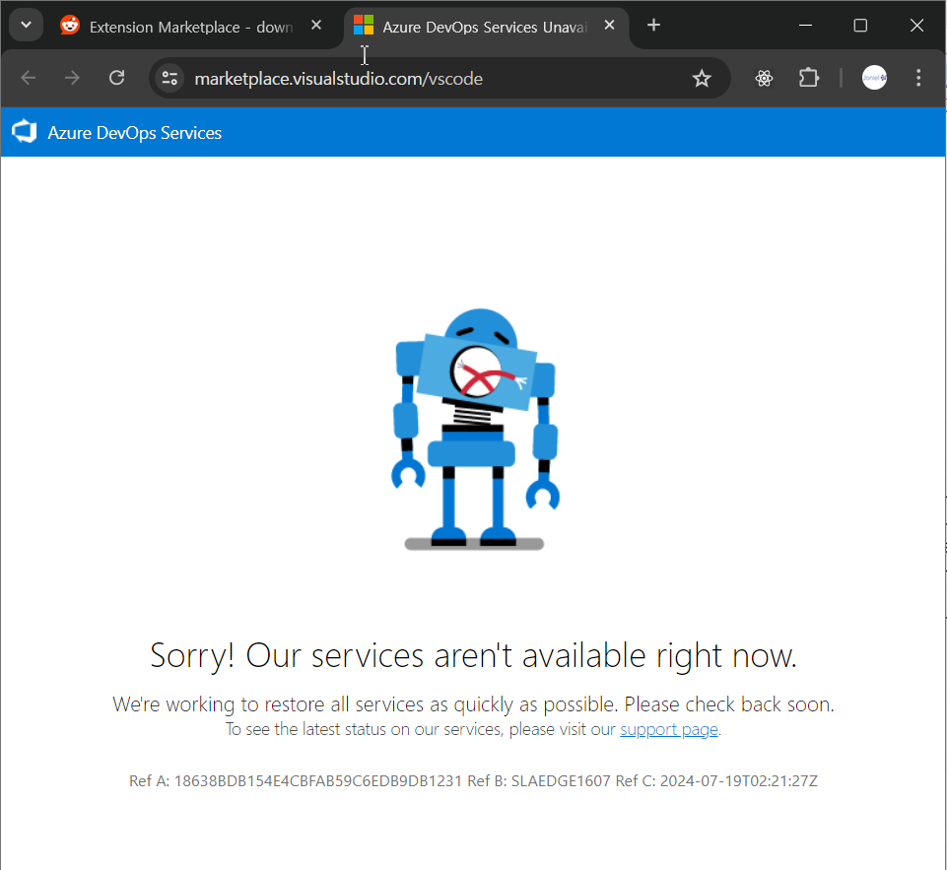
Task: Expand the tab search dropdown arrow
Action: click(x=26, y=26)
